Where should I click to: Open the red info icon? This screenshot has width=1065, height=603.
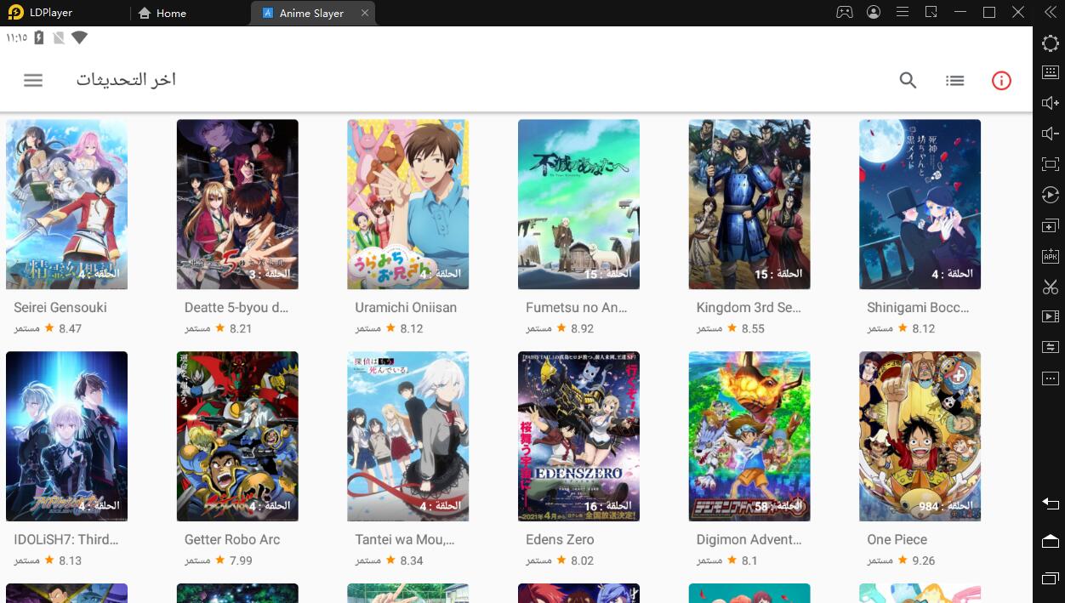1001,80
